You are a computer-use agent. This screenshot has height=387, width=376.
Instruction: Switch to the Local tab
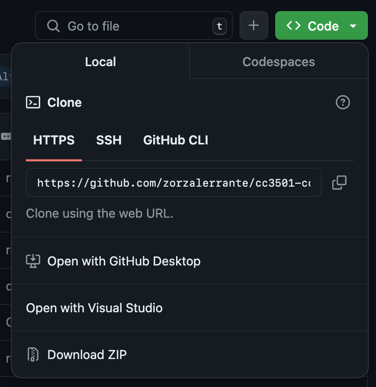coord(100,62)
